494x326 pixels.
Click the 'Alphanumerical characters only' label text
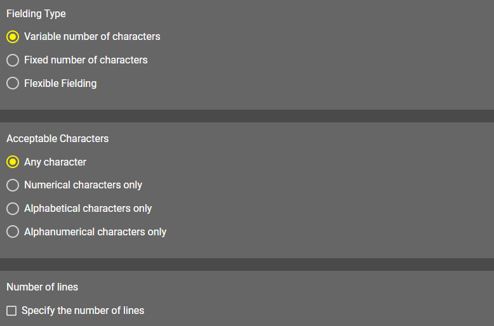(95, 231)
